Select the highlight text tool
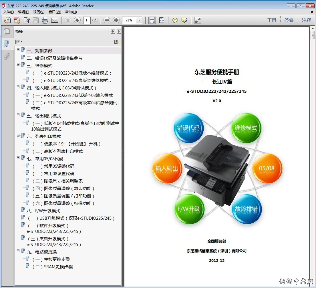Screen dimensions: 316x288 184,20
